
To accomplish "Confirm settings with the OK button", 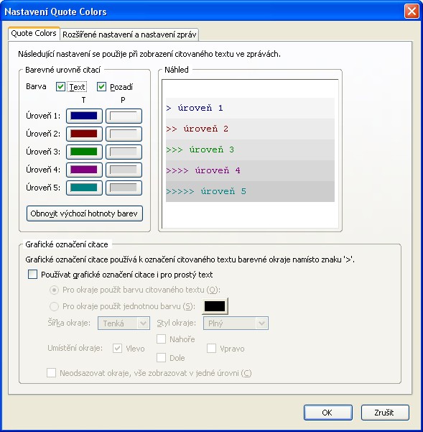I will (x=328, y=413).
